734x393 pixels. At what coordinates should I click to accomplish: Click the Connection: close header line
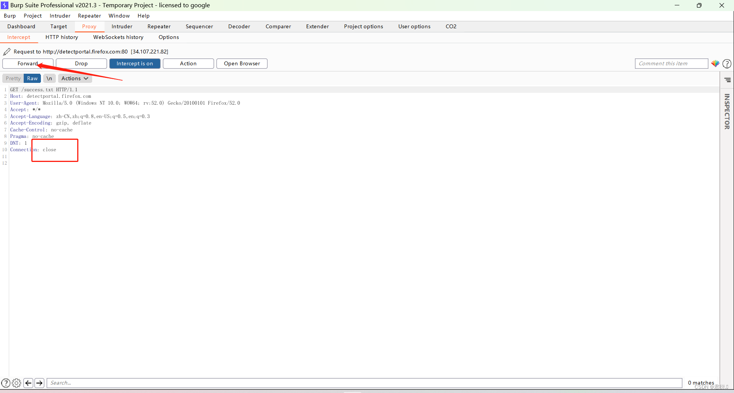point(33,150)
